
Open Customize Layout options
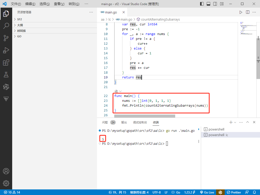tap(222, 4)
